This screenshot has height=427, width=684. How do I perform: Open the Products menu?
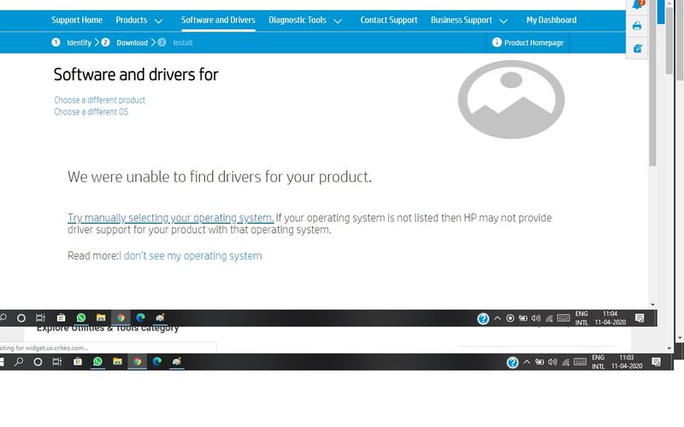(132, 20)
